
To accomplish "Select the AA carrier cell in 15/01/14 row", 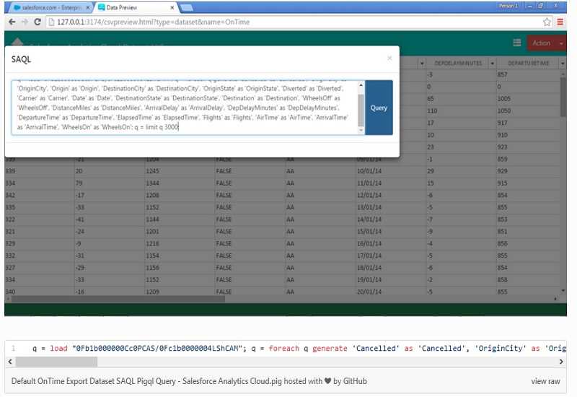I will click(320, 231).
